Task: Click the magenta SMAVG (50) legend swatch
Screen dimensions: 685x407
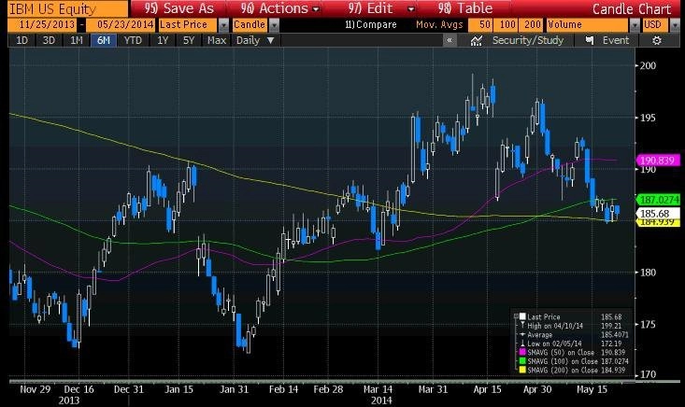Action: tap(521, 352)
